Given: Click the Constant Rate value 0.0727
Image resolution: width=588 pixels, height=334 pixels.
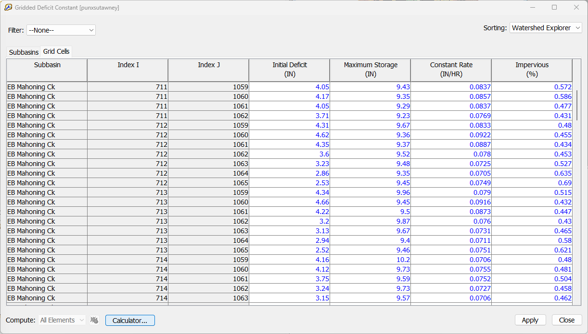Looking at the screenshot, I should pyautogui.click(x=451, y=288).
